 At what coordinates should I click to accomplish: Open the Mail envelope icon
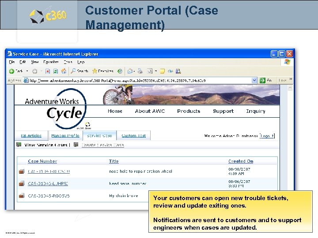(x=130, y=71)
